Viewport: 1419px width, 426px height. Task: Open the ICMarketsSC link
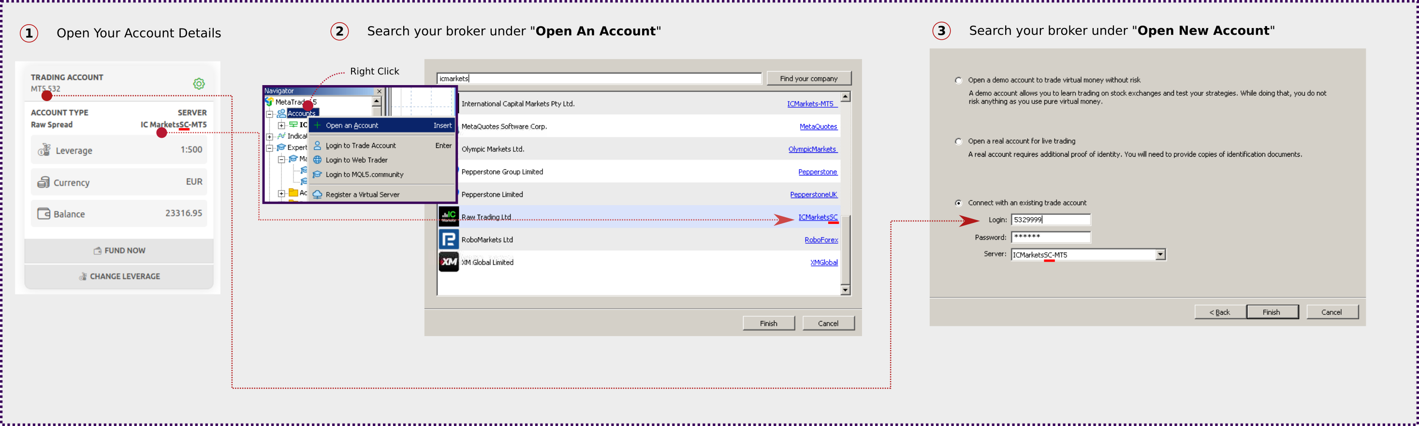click(818, 217)
